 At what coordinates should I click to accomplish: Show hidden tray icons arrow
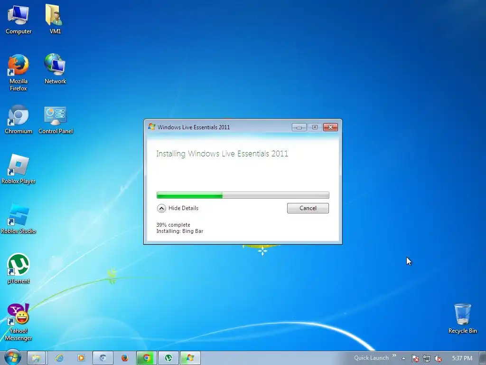point(403,358)
